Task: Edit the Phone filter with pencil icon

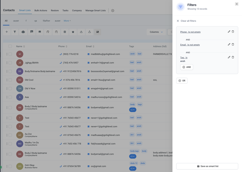Action: click(x=229, y=32)
